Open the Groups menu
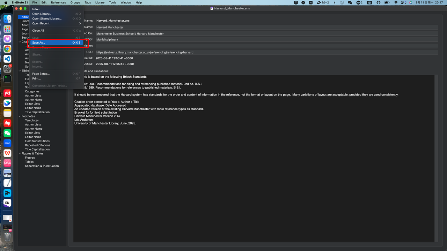The width and height of the screenshot is (447, 251). 75,2
